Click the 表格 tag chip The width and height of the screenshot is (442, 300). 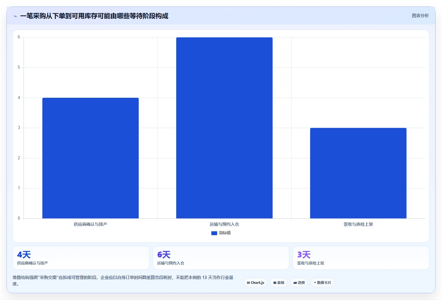click(279, 283)
